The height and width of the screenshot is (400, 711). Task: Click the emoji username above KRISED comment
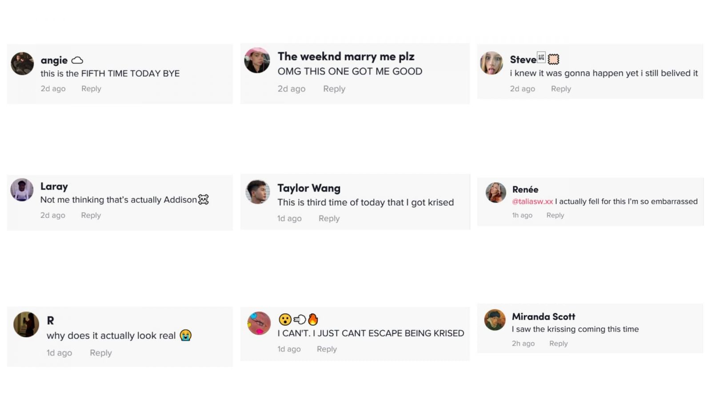pyautogui.click(x=298, y=319)
